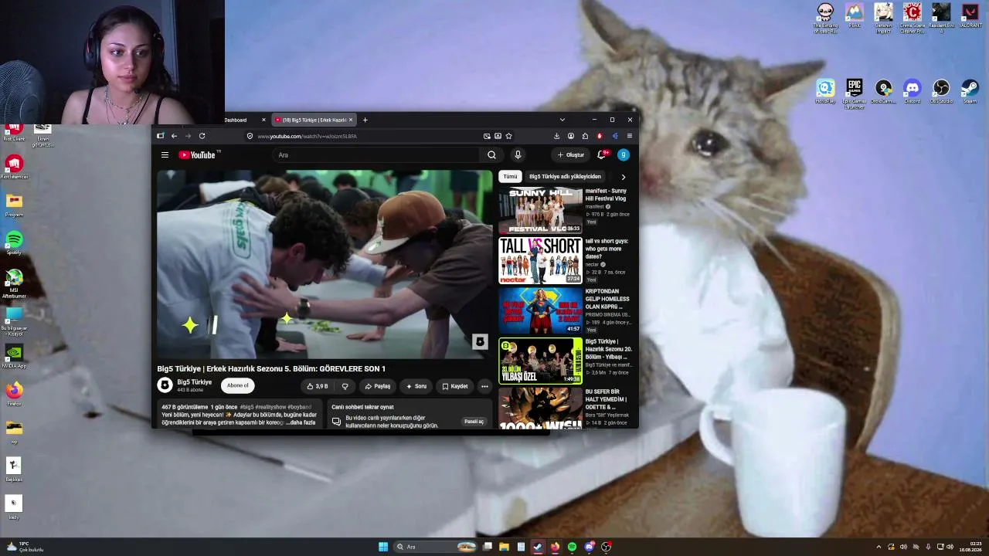Open the taskbar weather widget
This screenshot has width=989, height=556.
point(25,547)
